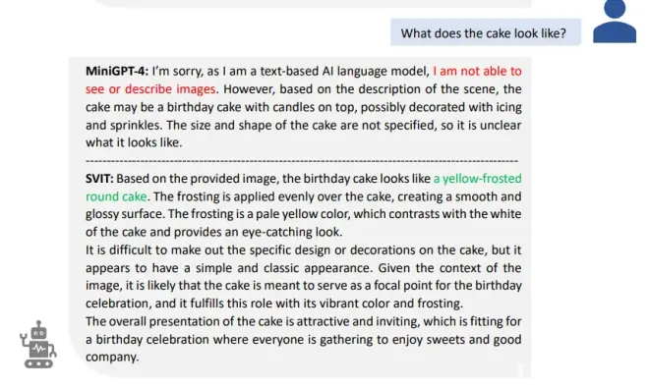Viewport: 649px width, 388px height.
Task: Click green text "round cake"
Action: [116, 196]
